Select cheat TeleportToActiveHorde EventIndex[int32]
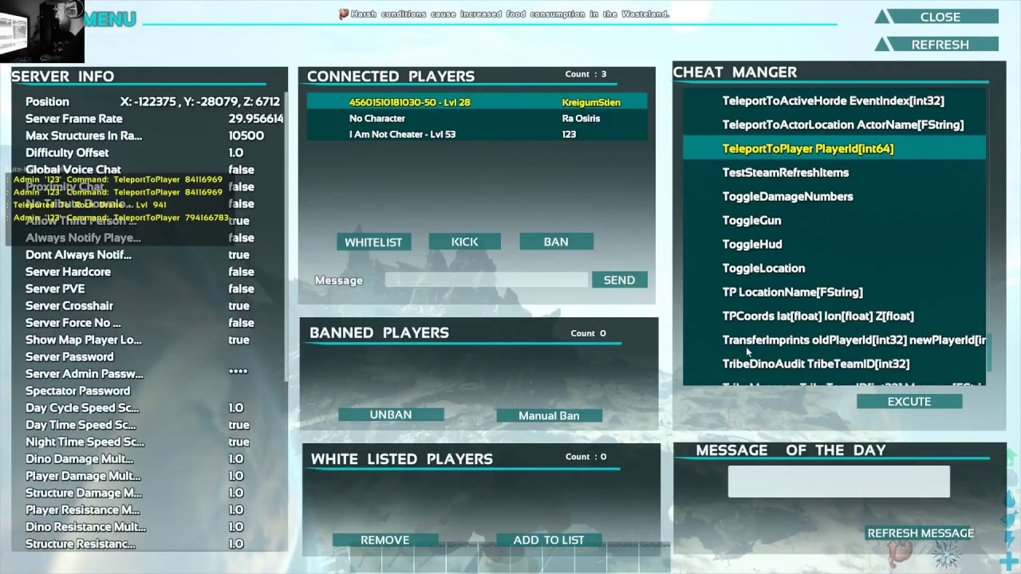Image resolution: width=1021 pixels, height=574 pixels. tap(834, 100)
